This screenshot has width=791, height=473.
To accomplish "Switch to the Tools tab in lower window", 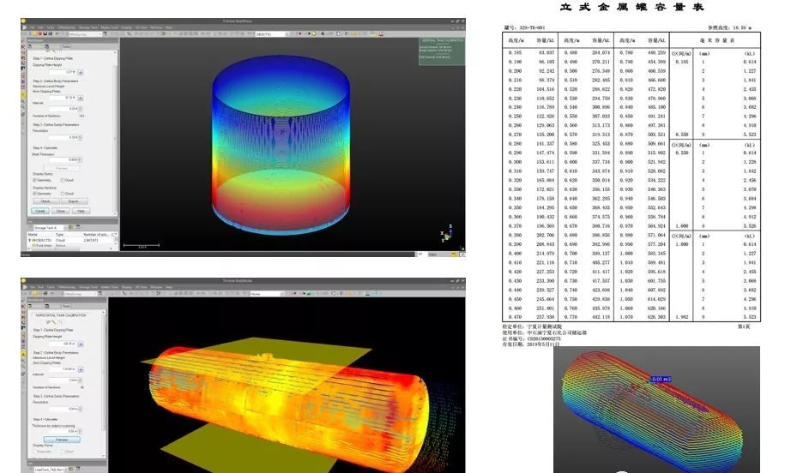I will (66, 306).
